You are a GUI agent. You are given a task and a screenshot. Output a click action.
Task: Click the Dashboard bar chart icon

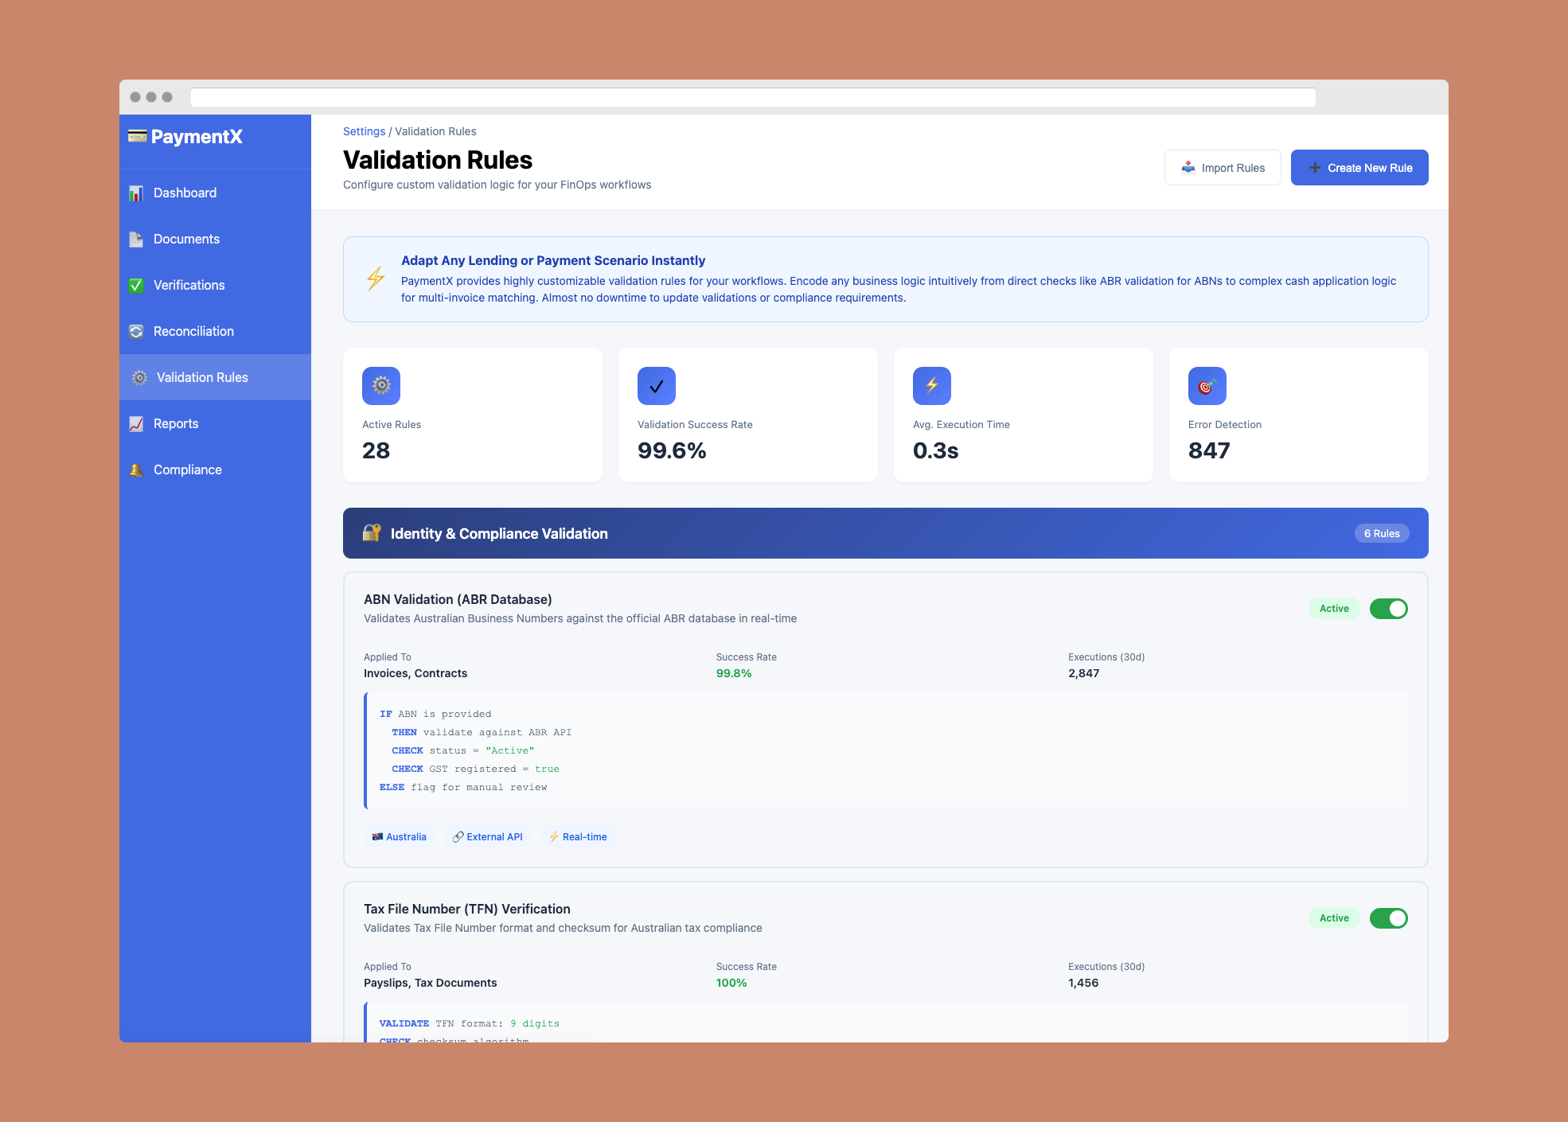(x=136, y=193)
